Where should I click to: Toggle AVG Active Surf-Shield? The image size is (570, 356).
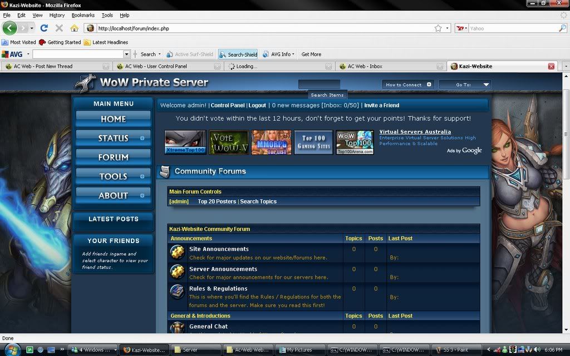190,54
